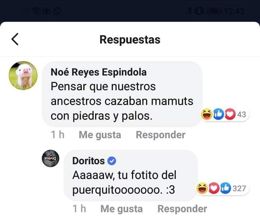Tap the thumbs-up reaction on Noé's comment
260x222 pixels.
218,114
